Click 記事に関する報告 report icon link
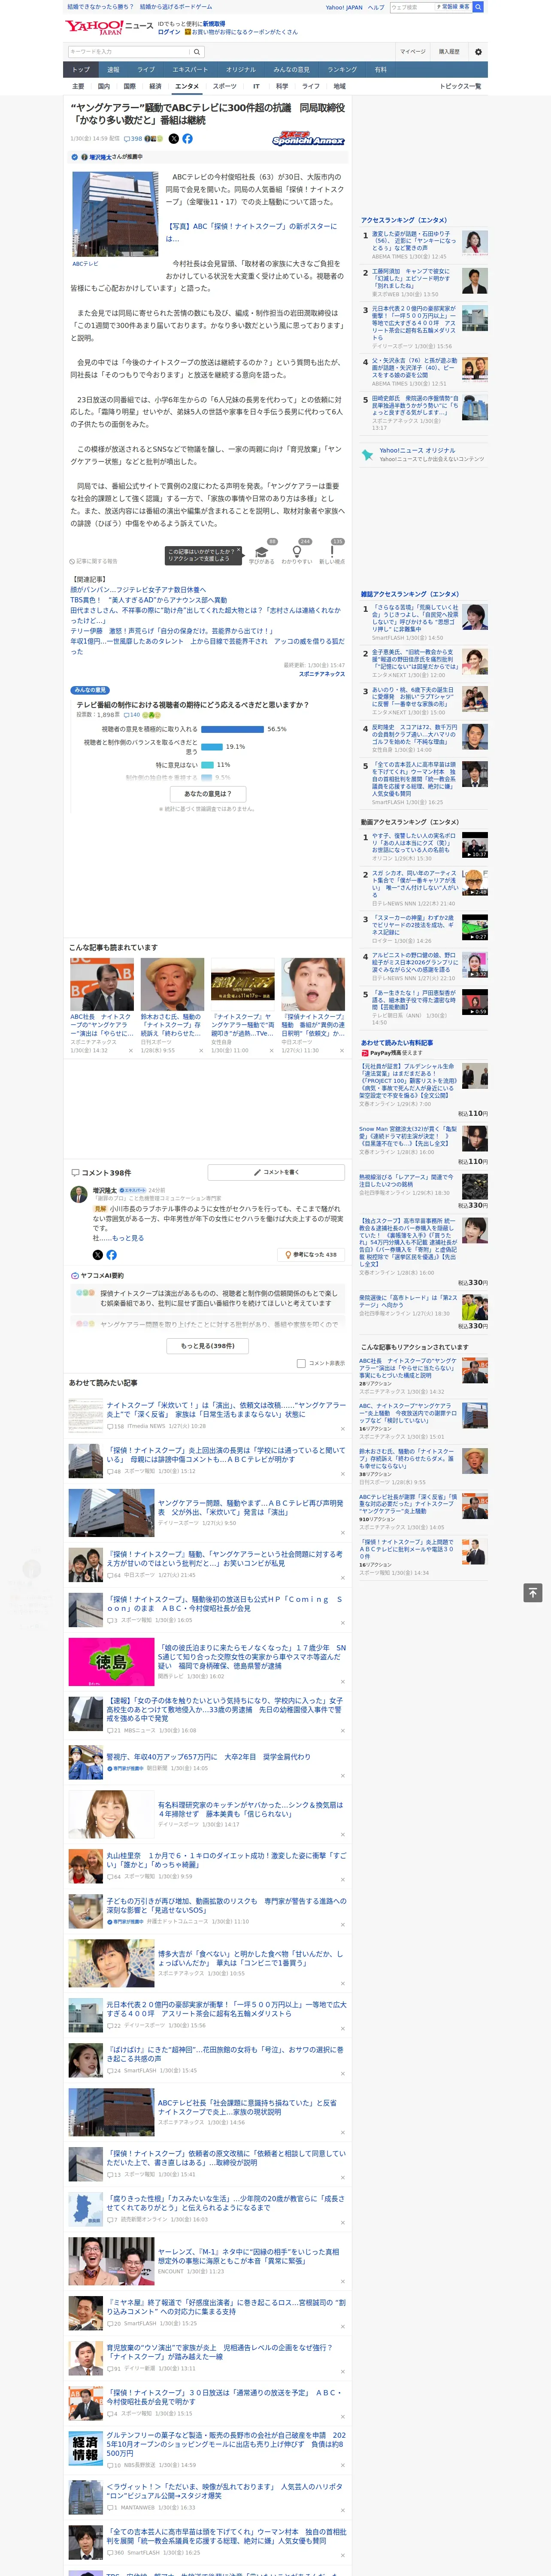This screenshot has height=2576, width=551. [93, 561]
